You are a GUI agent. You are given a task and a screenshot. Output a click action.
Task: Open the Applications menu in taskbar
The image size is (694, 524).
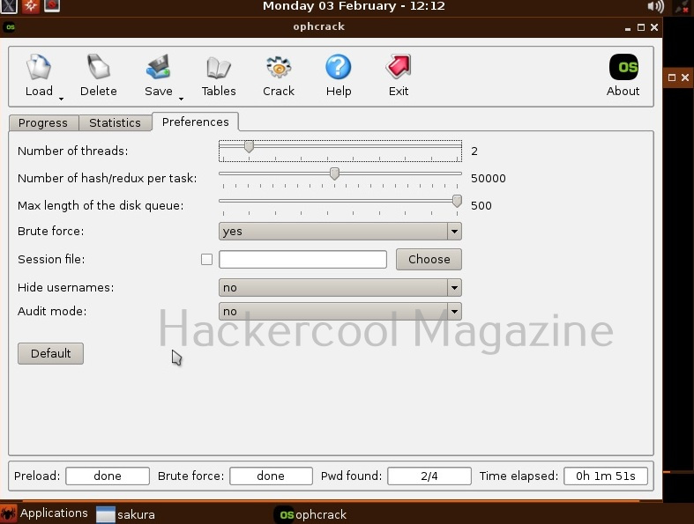click(44, 513)
